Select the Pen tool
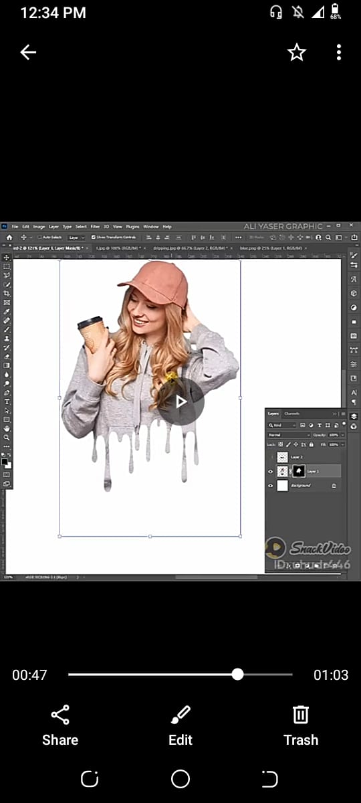Screen dimensions: 361x803 tap(7, 392)
